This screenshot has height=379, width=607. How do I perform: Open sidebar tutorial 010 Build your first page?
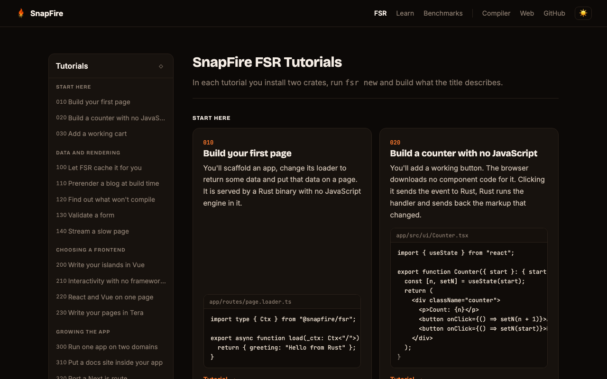coord(111,102)
